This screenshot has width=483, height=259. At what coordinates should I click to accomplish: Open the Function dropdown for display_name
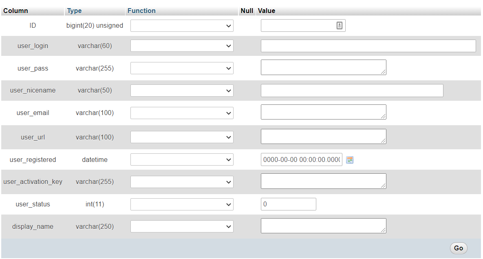click(x=182, y=226)
